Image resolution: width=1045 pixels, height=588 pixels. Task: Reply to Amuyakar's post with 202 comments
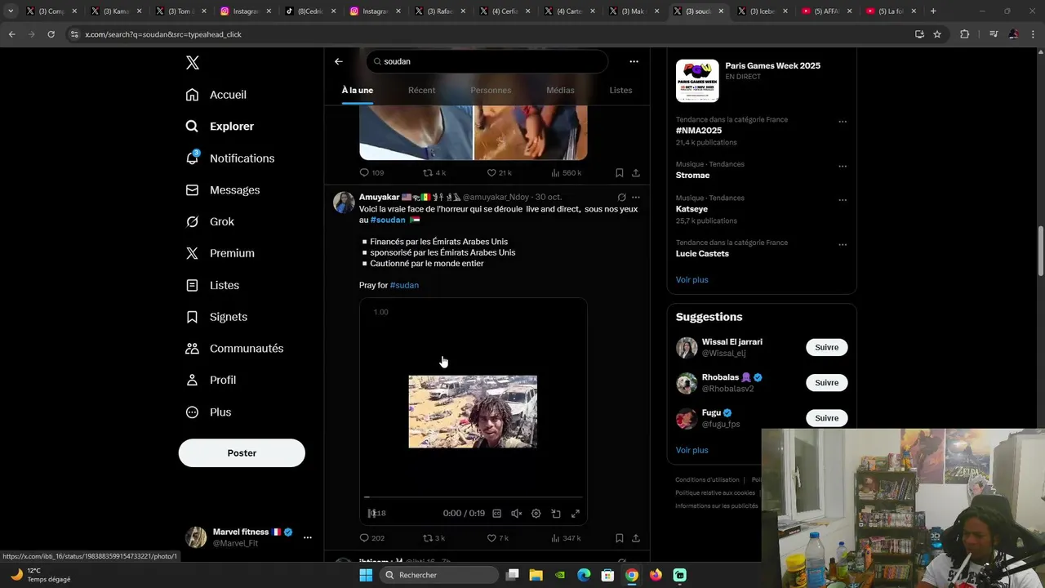(x=371, y=538)
